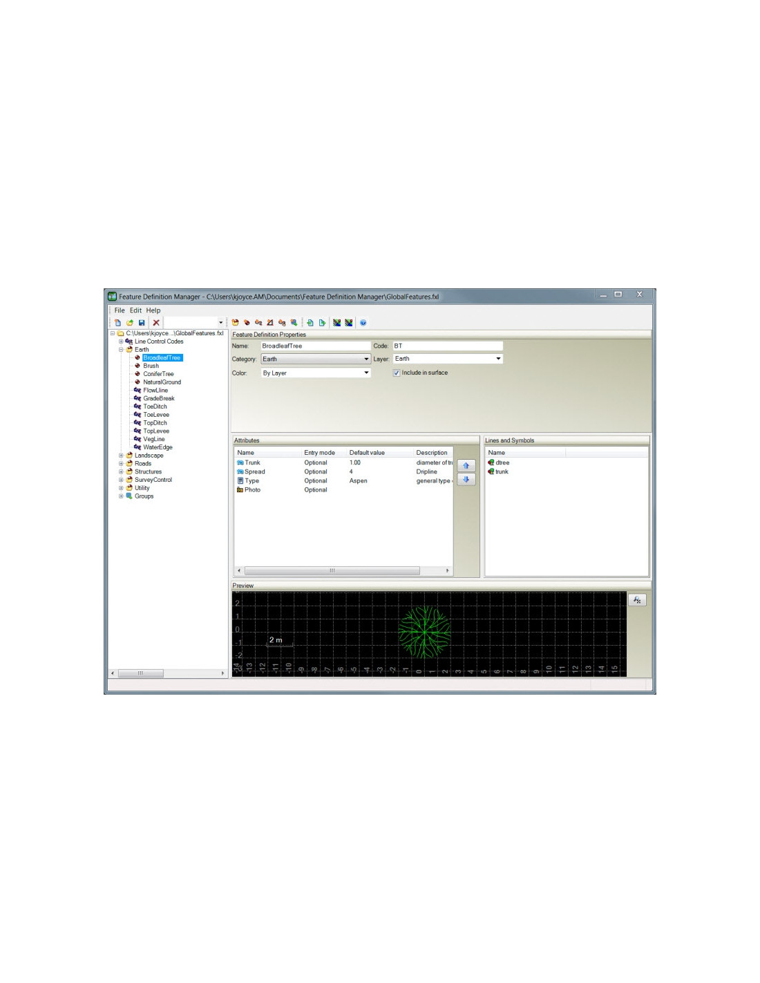Screen dimensions: 760x983
Task: Select the ConiferTree feature
Action: tap(158, 374)
